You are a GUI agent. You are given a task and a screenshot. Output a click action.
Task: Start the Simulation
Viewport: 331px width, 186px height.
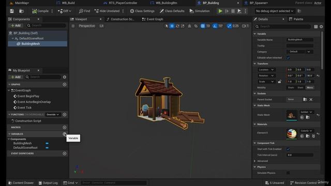pos(200,11)
